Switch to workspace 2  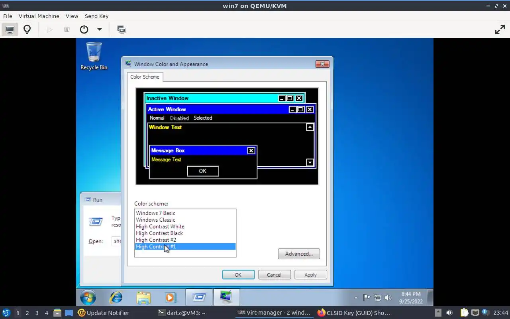pyautogui.click(x=27, y=313)
